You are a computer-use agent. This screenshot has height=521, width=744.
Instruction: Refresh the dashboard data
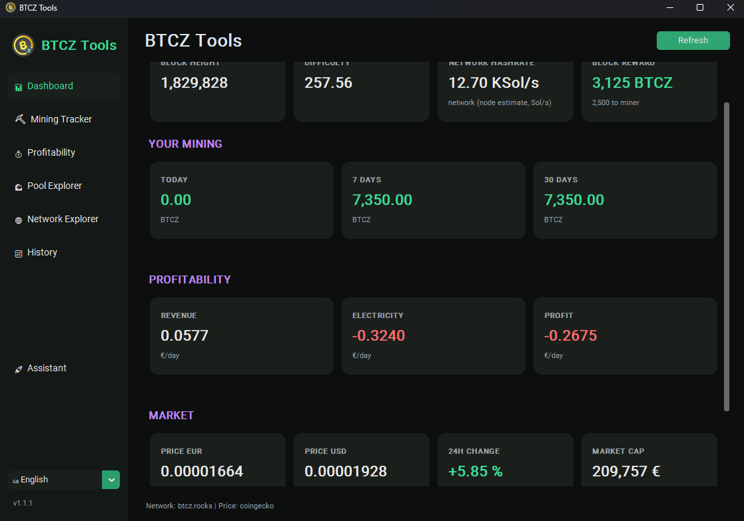(693, 41)
